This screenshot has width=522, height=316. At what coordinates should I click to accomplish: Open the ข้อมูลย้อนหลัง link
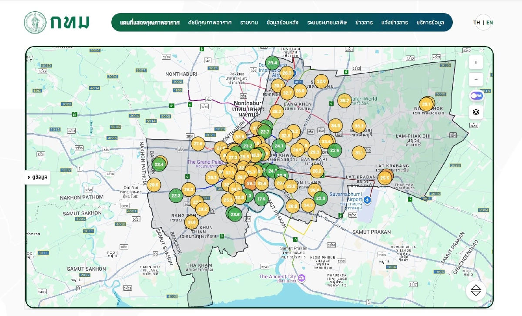pyautogui.click(x=282, y=23)
